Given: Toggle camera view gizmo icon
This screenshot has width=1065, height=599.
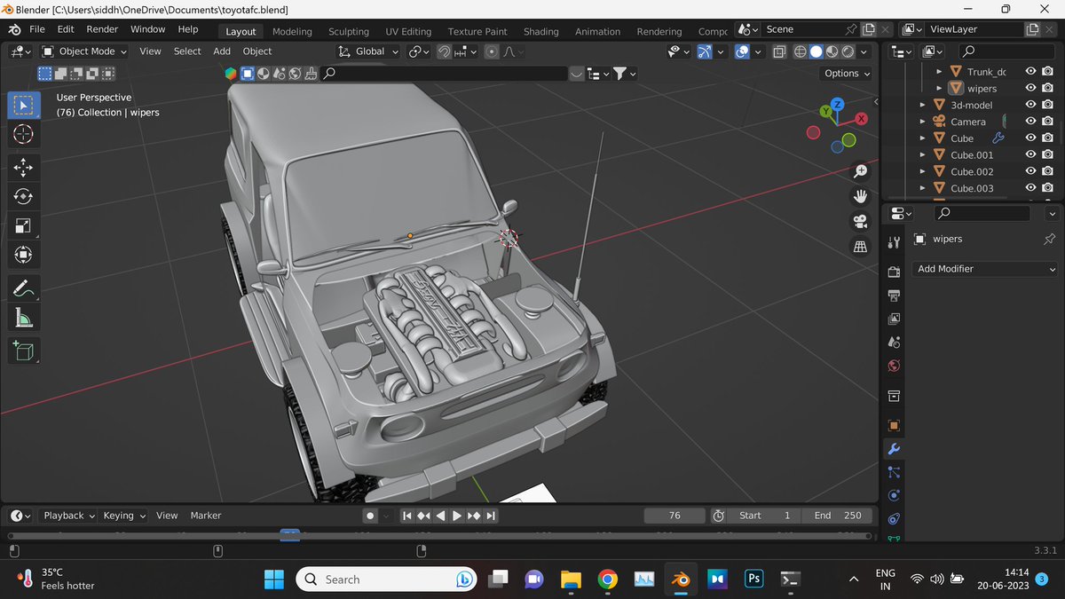Looking at the screenshot, I should 860,222.
